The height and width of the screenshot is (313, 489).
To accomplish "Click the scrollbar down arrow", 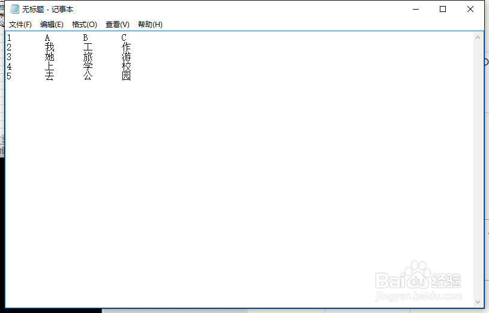I will (x=478, y=302).
